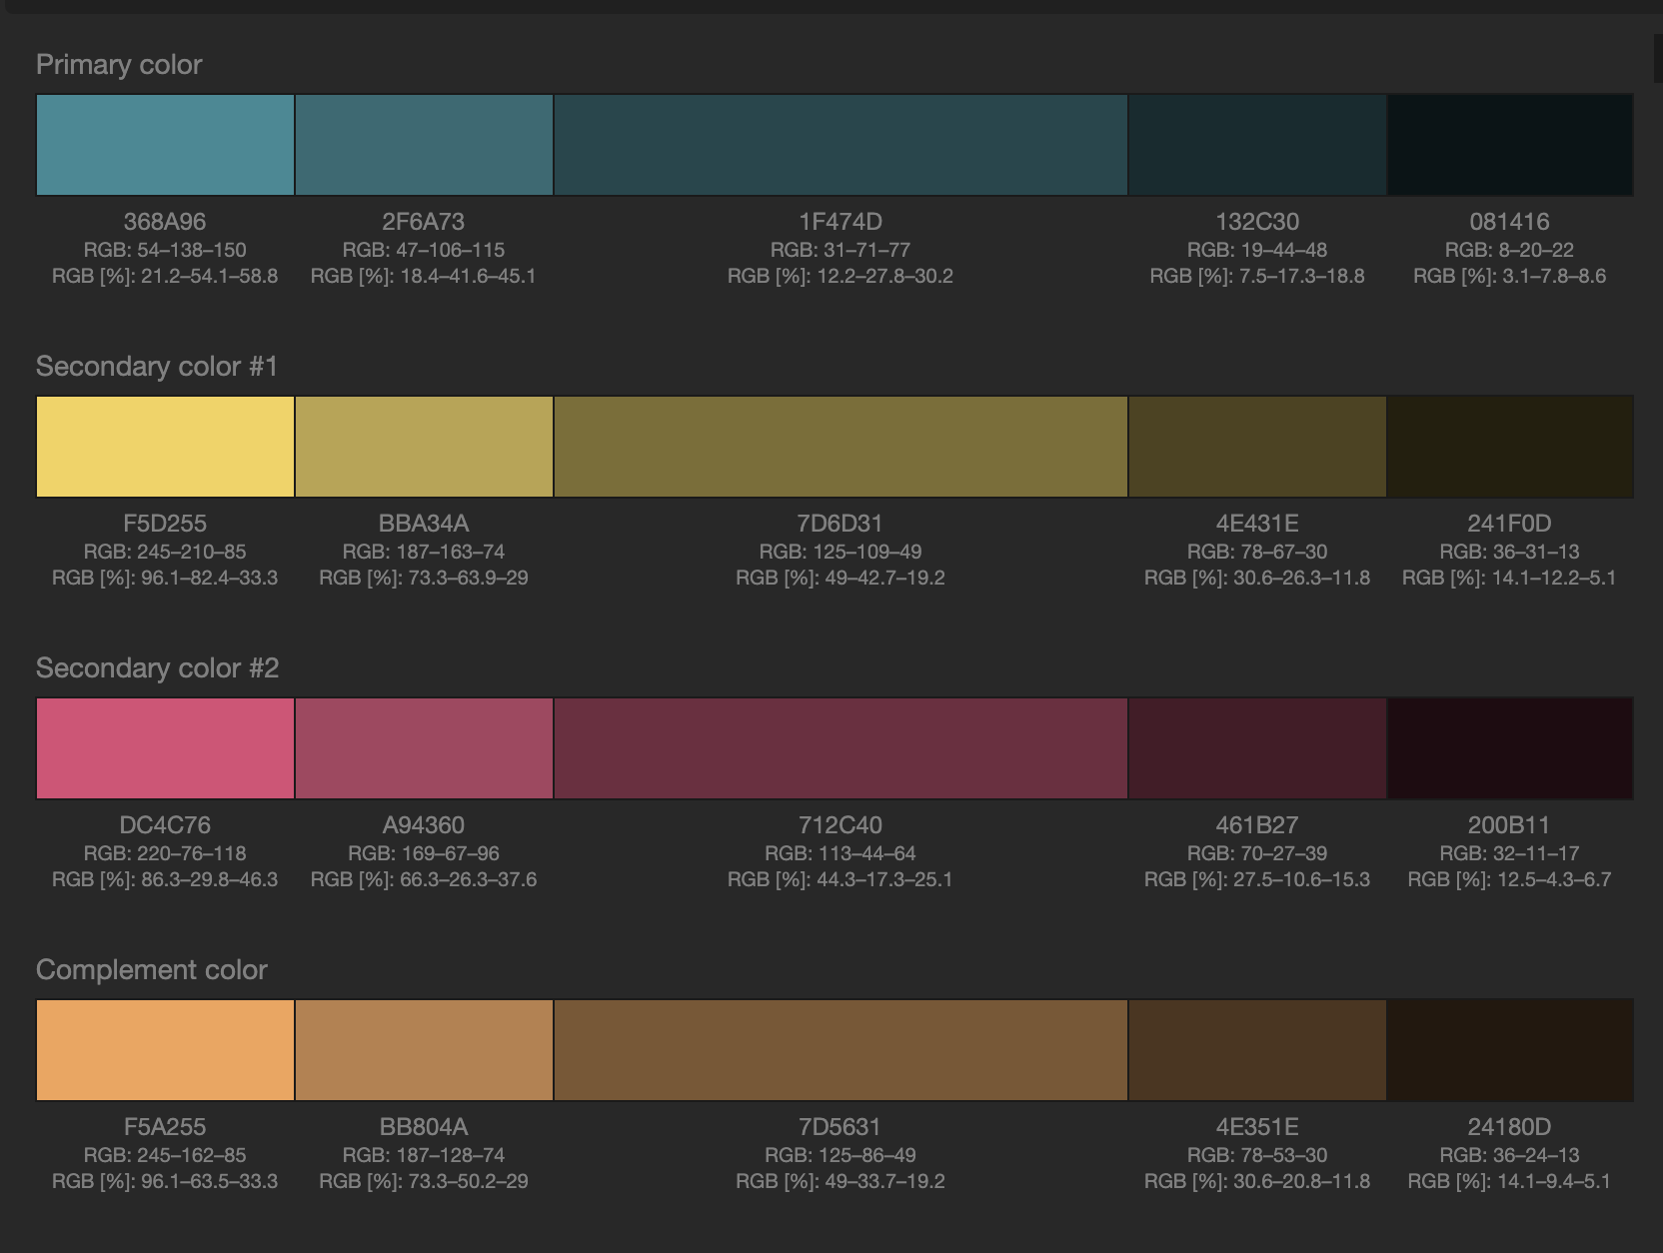Image resolution: width=1663 pixels, height=1253 pixels.
Task: Click the 2F6A73 teal swatch
Action: point(424,145)
